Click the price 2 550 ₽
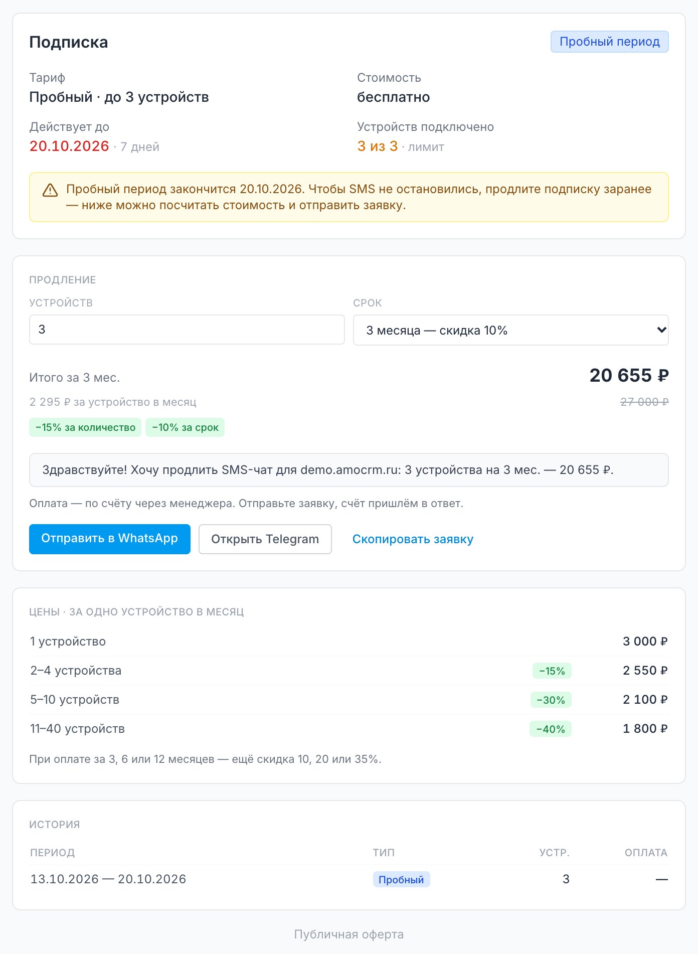698x954 pixels. pyautogui.click(x=645, y=671)
